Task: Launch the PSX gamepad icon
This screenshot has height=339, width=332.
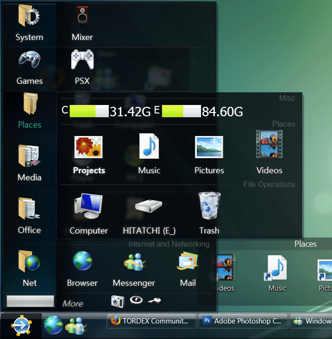Action: 82,61
